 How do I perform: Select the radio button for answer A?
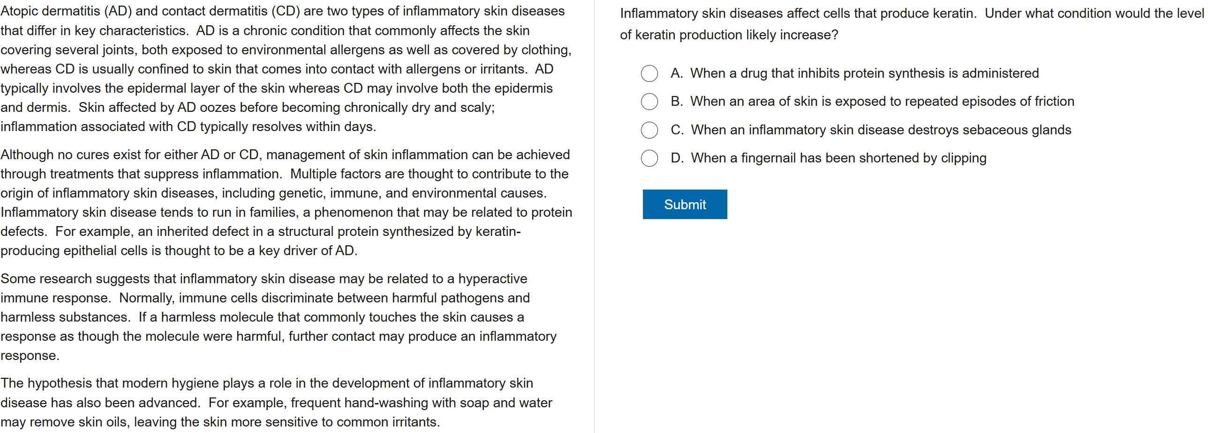click(649, 73)
